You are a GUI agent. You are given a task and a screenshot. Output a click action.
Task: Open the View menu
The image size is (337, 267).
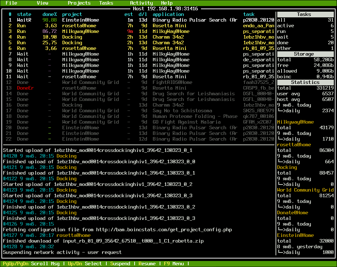[x=42, y=3]
